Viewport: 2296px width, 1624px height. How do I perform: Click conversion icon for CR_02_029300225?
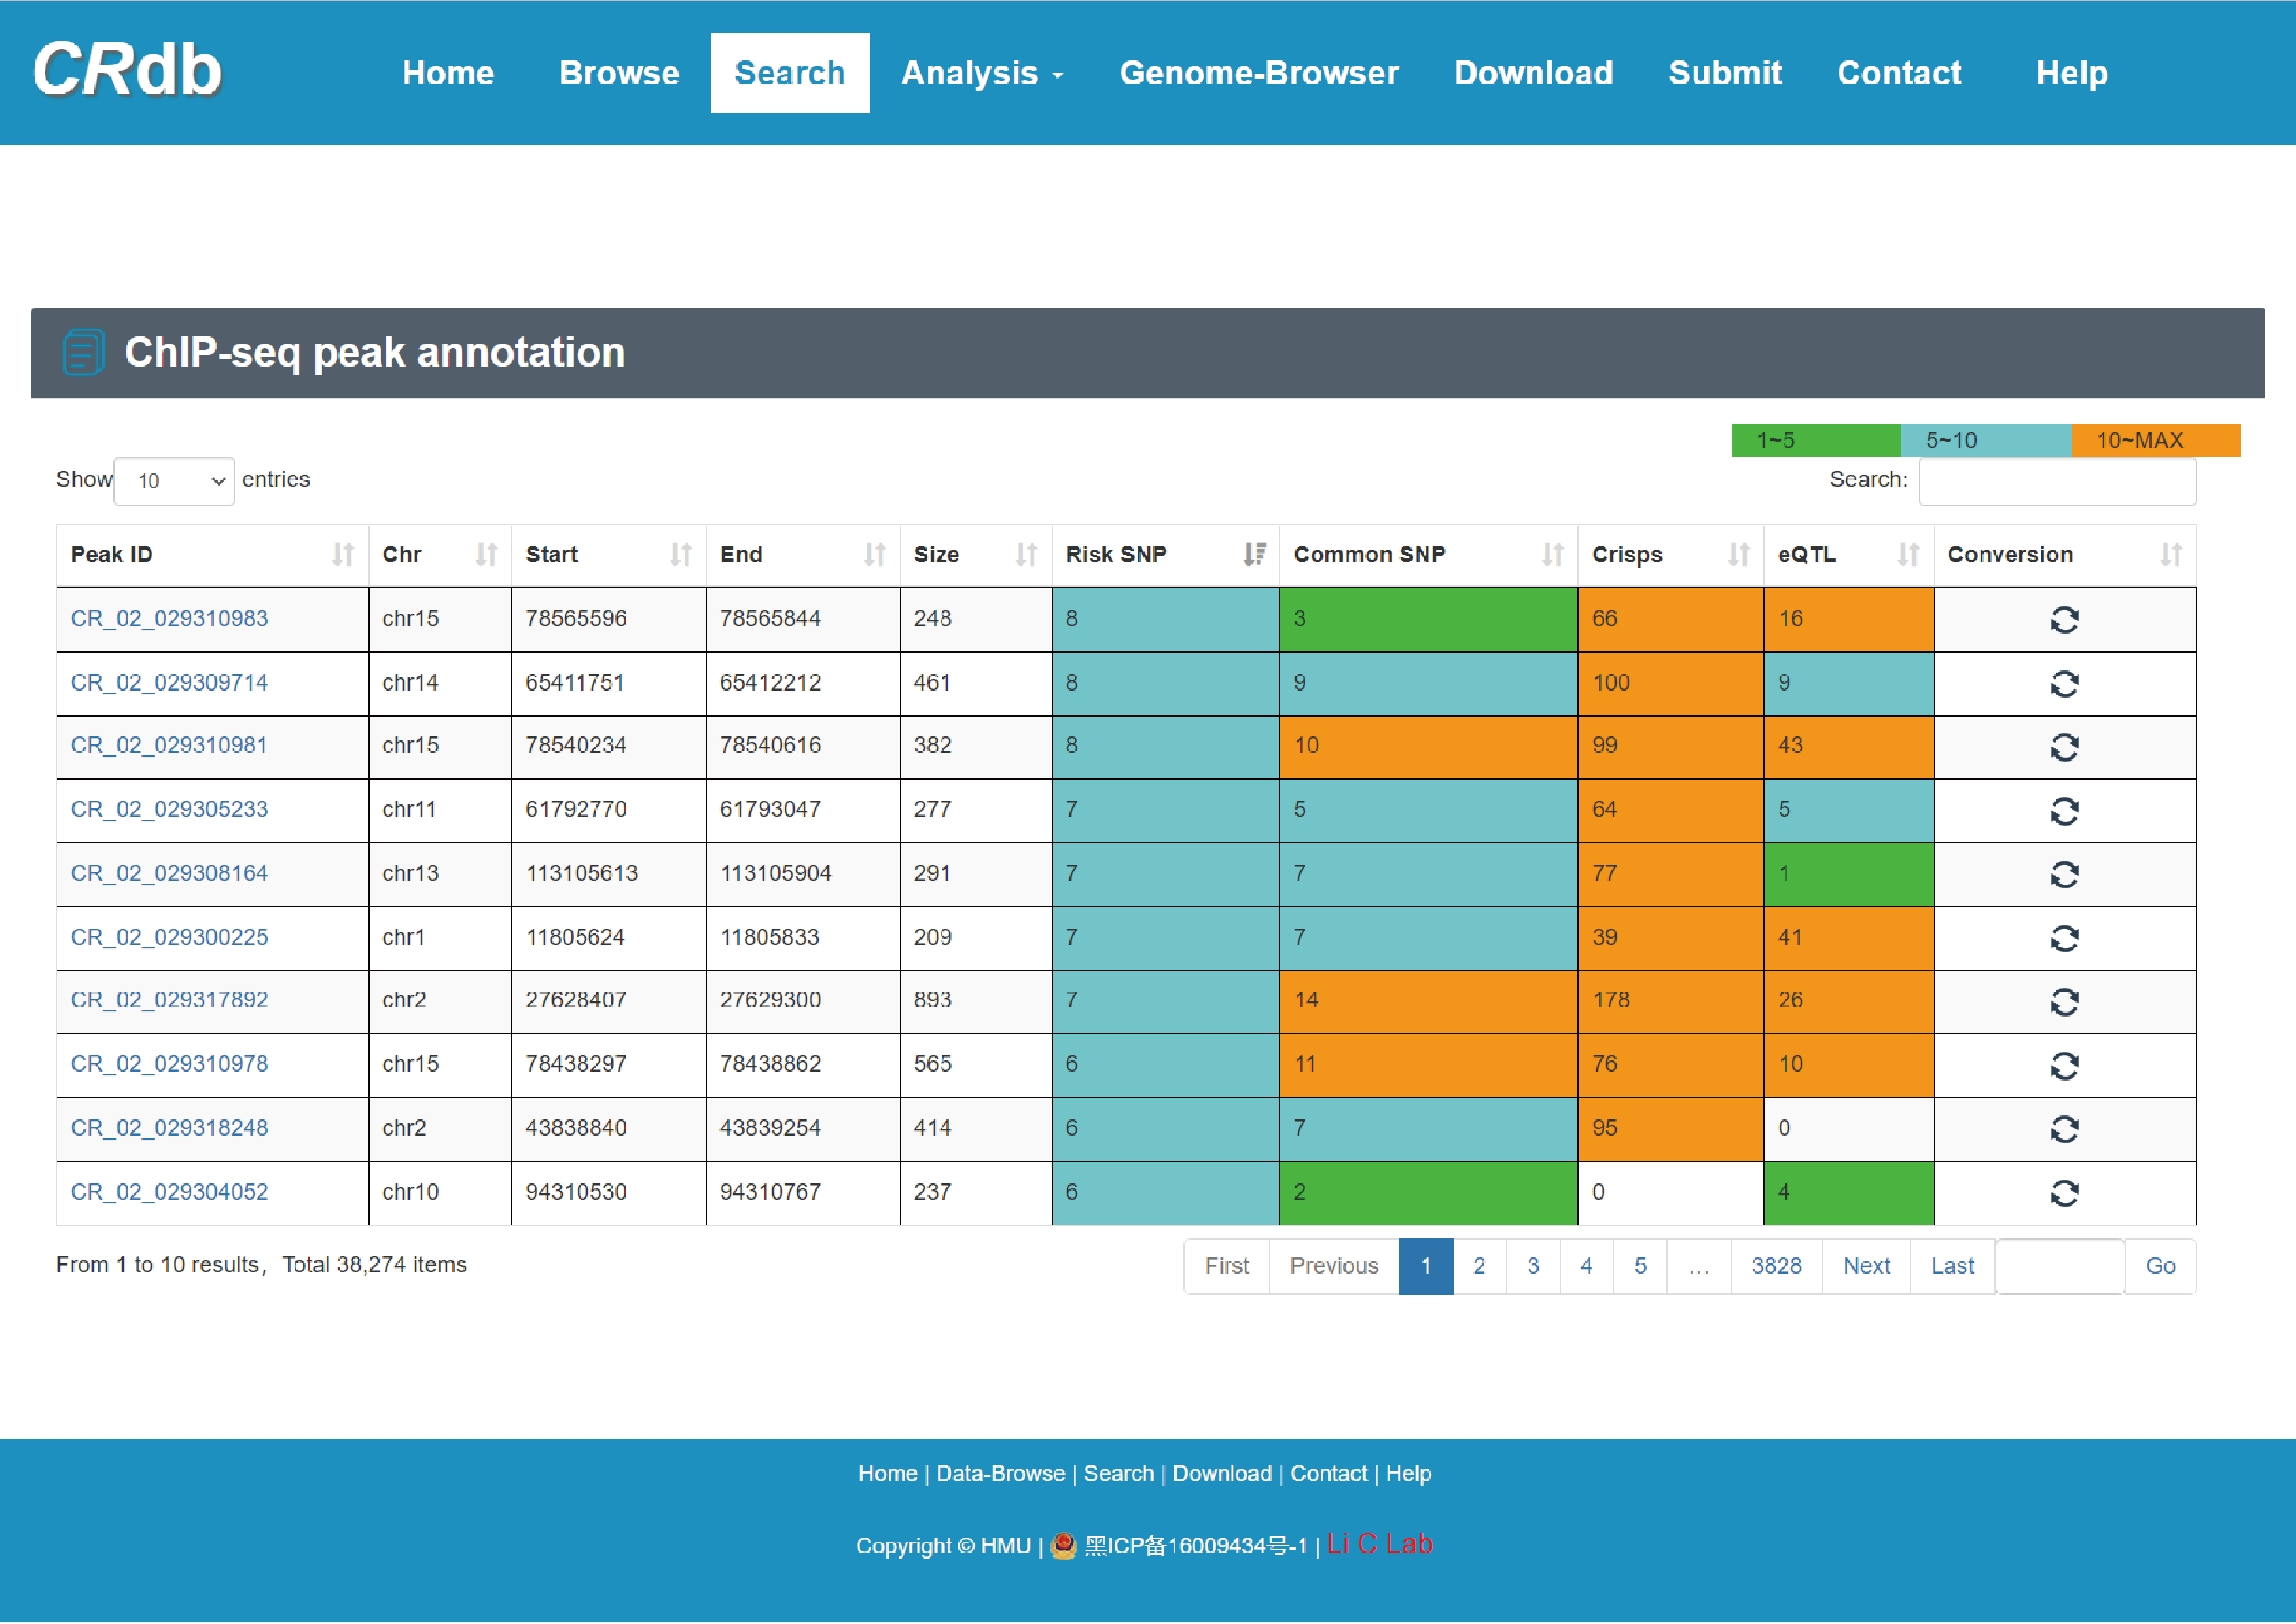[x=2064, y=939]
